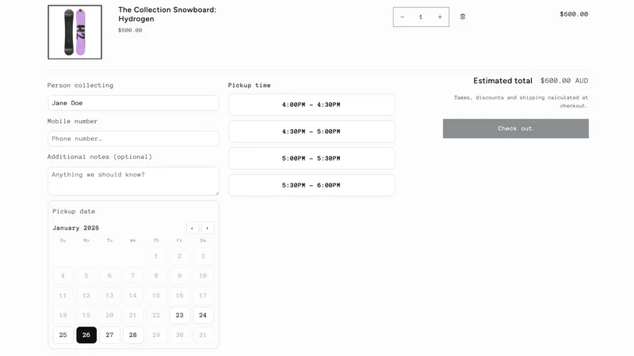The width and height of the screenshot is (634, 356).
Task: Click the Check out button
Action: coord(516,128)
